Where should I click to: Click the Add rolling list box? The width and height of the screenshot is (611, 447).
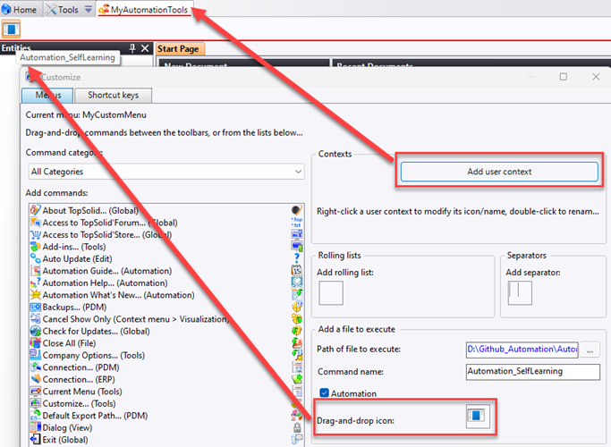(x=331, y=293)
